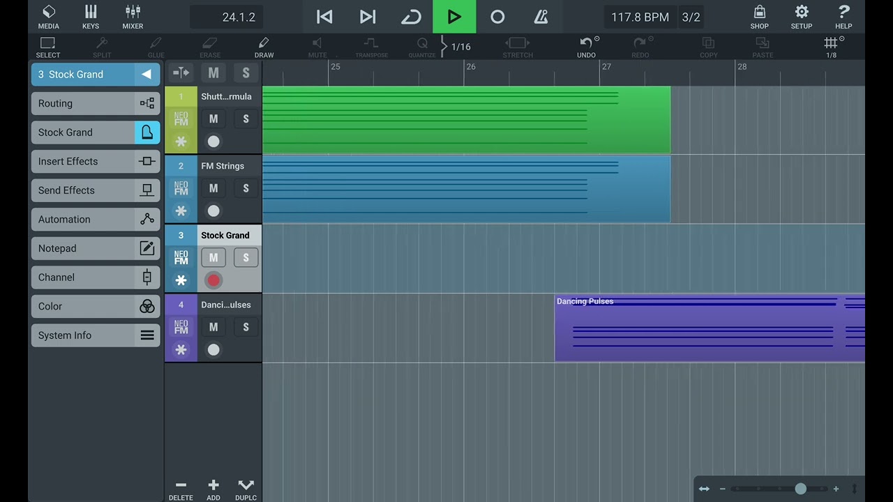
Task: Arm record on track 4 Danci...ulses
Action: click(213, 349)
